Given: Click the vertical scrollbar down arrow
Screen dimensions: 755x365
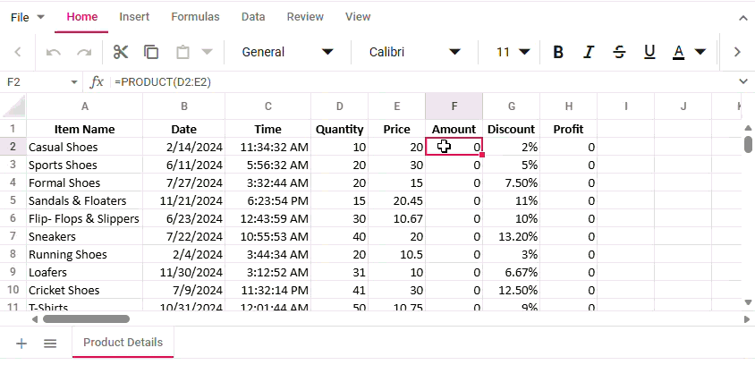Looking at the screenshot, I should (748, 302).
